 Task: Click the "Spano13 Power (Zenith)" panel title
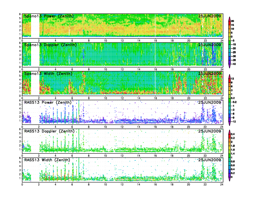49,16
